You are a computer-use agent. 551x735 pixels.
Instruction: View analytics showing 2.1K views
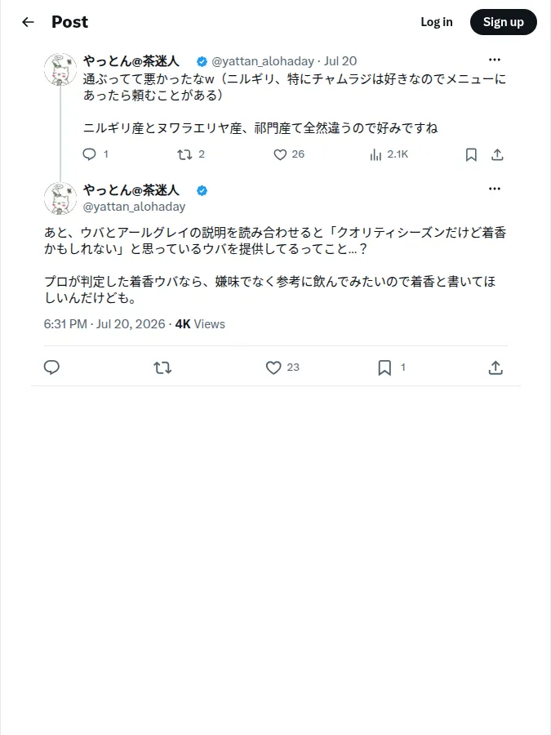click(389, 154)
